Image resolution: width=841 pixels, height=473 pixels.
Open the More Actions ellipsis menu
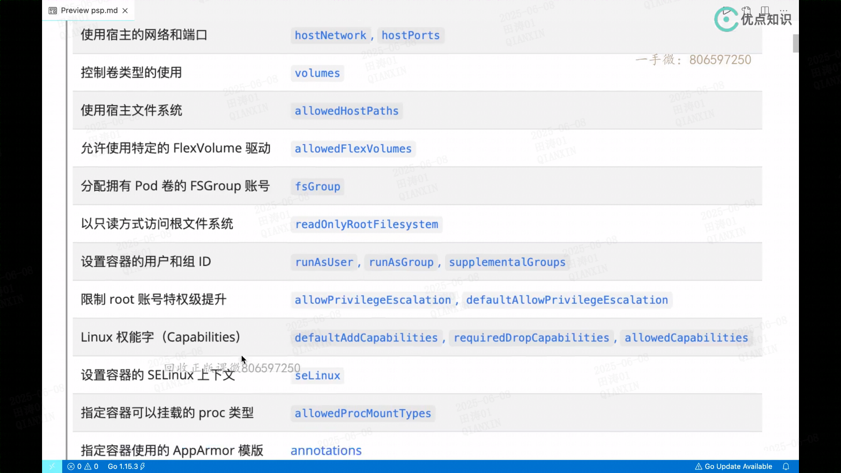tap(784, 10)
